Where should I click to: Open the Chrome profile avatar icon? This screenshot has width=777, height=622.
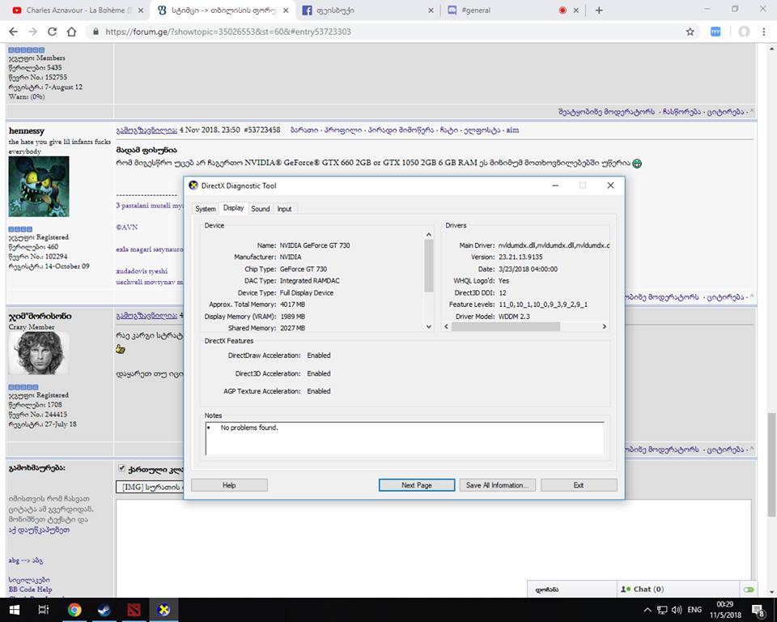tap(744, 32)
